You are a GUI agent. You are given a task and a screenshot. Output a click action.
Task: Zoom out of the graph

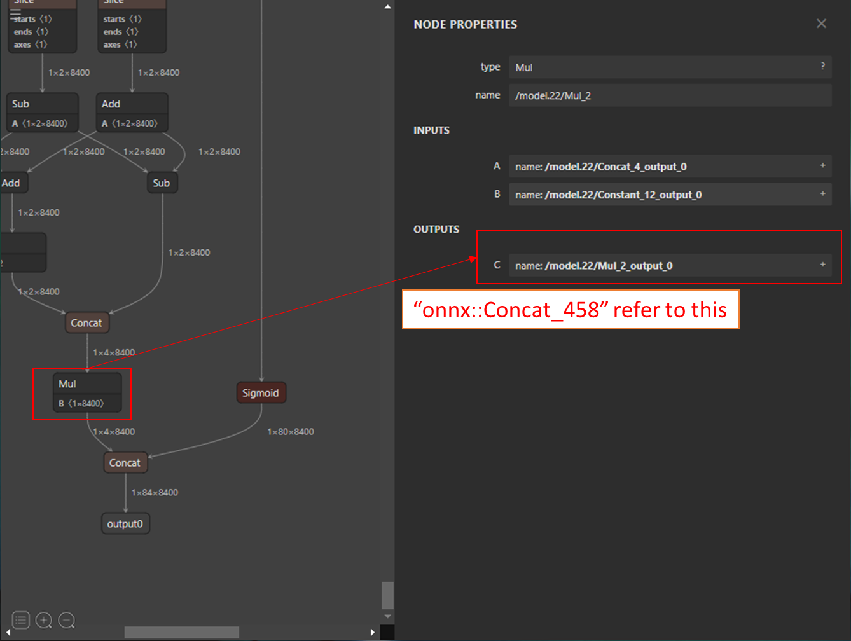(67, 619)
